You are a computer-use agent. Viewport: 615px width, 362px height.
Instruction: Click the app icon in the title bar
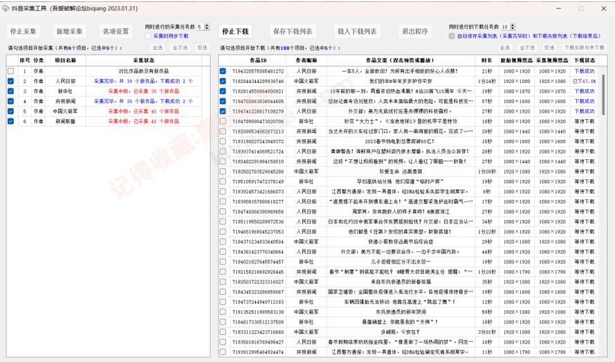(x=6, y=8)
